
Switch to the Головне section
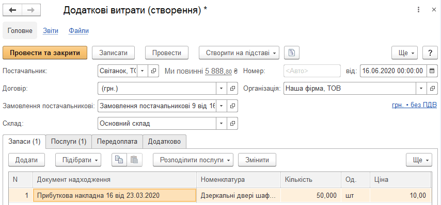point(20,30)
